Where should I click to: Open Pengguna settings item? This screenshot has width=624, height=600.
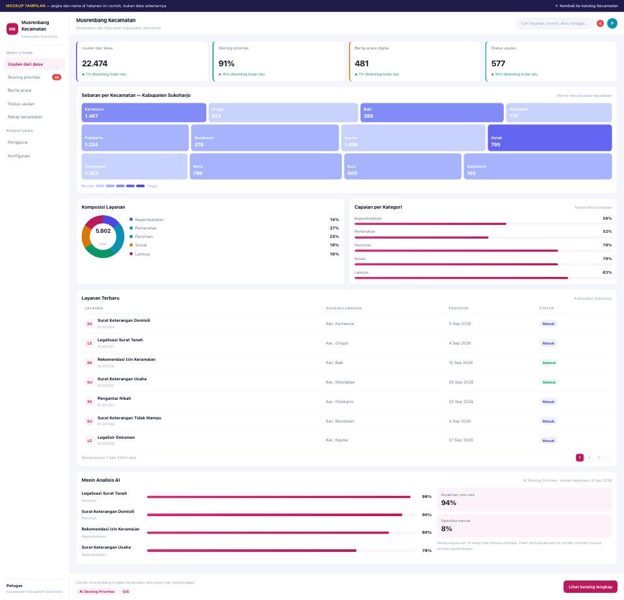click(34, 142)
